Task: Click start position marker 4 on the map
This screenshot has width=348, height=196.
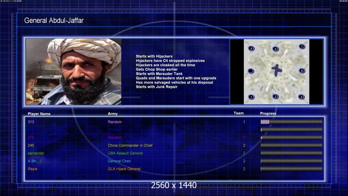Action: pos(251,48)
